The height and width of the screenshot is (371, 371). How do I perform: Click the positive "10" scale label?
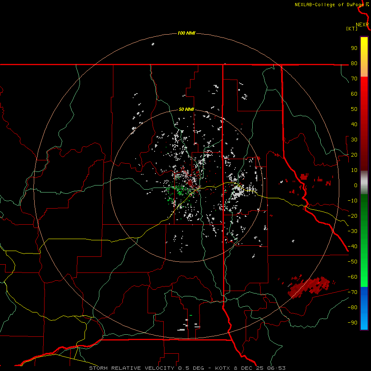[x=354, y=170]
